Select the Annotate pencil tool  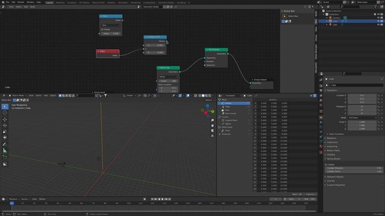(x=5, y=144)
